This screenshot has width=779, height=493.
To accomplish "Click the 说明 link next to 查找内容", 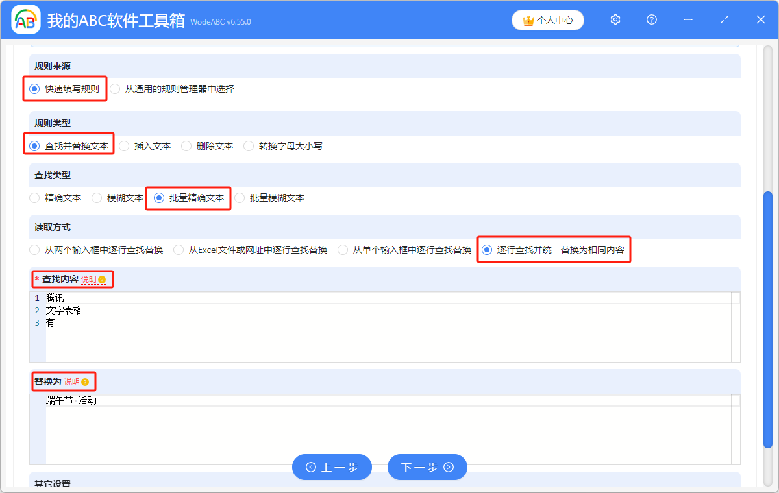I will point(88,280).
